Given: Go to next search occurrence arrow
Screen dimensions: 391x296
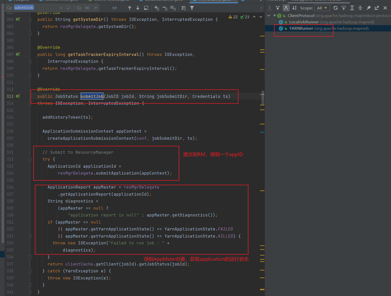Looking at the screenshot, I should tap(138, 8).
